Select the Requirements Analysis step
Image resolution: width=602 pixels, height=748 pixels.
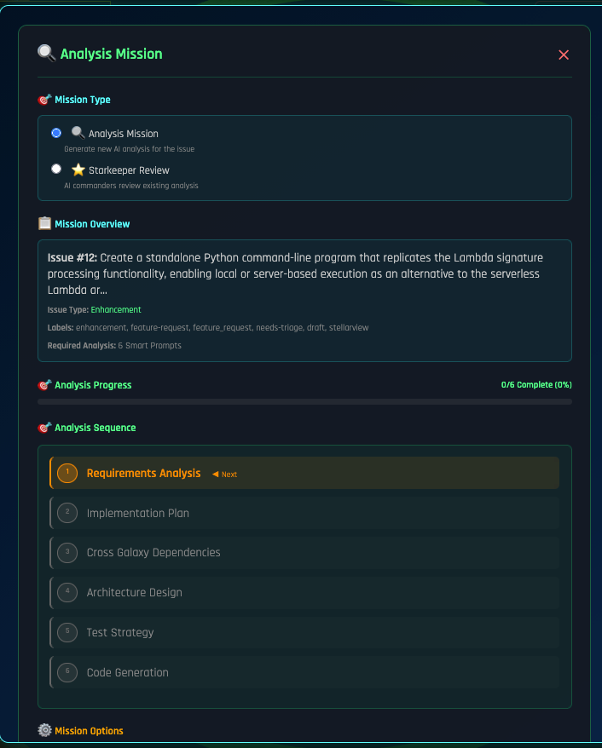click(144, 473)
